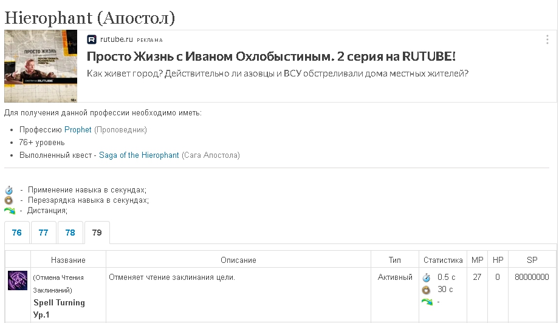Open the Spell Turning skill icon
559x323 pixels.
[x=18, y=280]
